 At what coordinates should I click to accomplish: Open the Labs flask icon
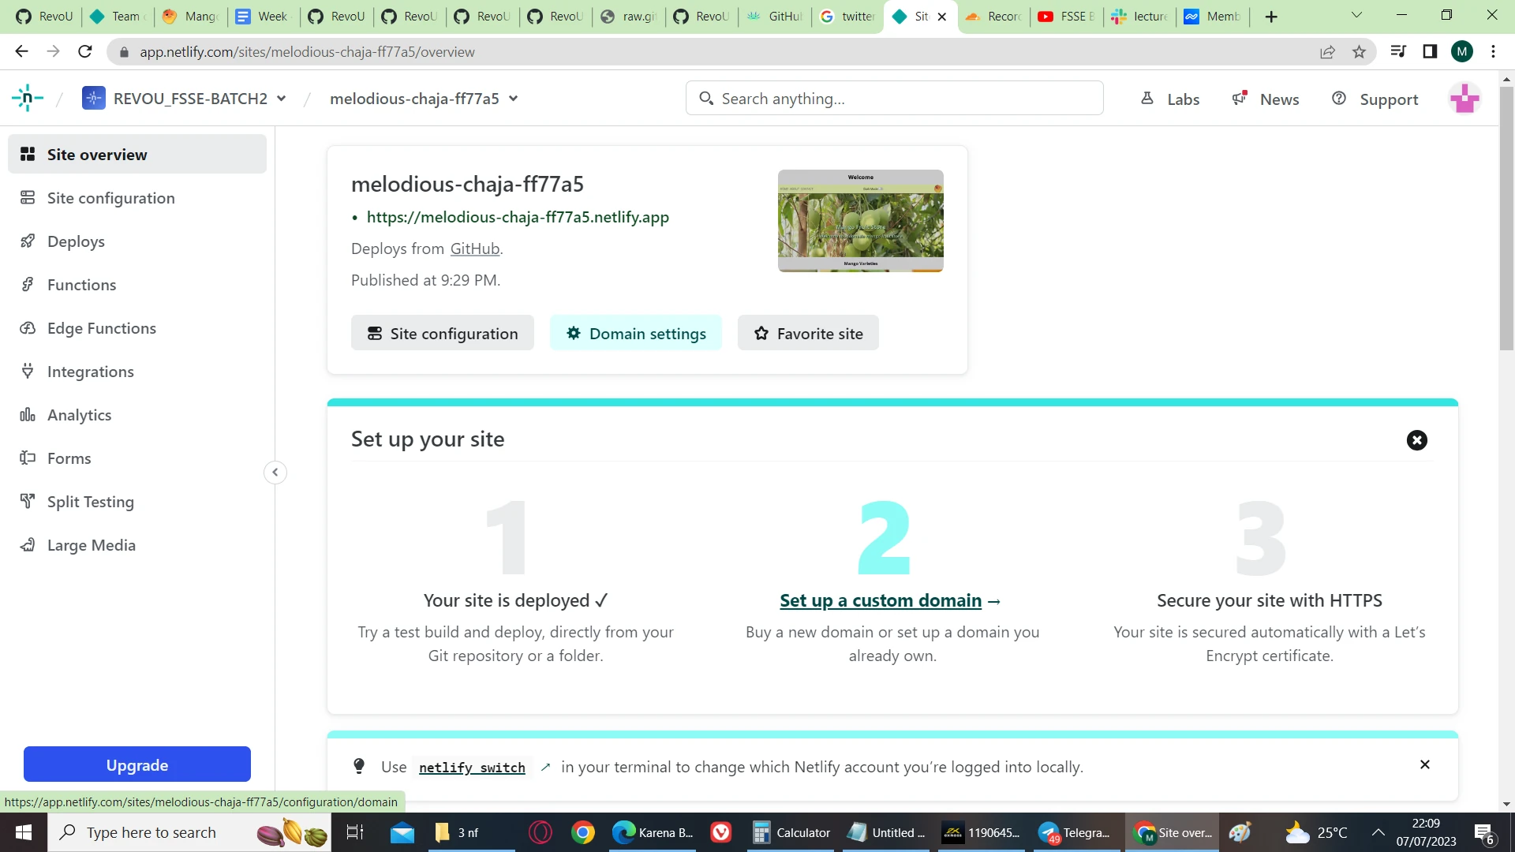1147,99
